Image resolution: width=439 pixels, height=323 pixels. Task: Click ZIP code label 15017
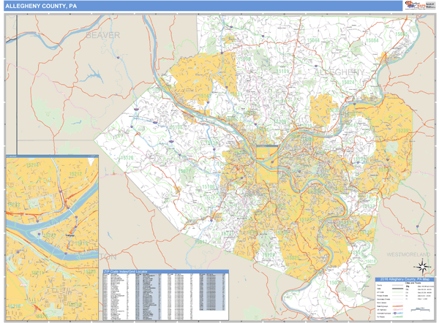tap(200, 242)
